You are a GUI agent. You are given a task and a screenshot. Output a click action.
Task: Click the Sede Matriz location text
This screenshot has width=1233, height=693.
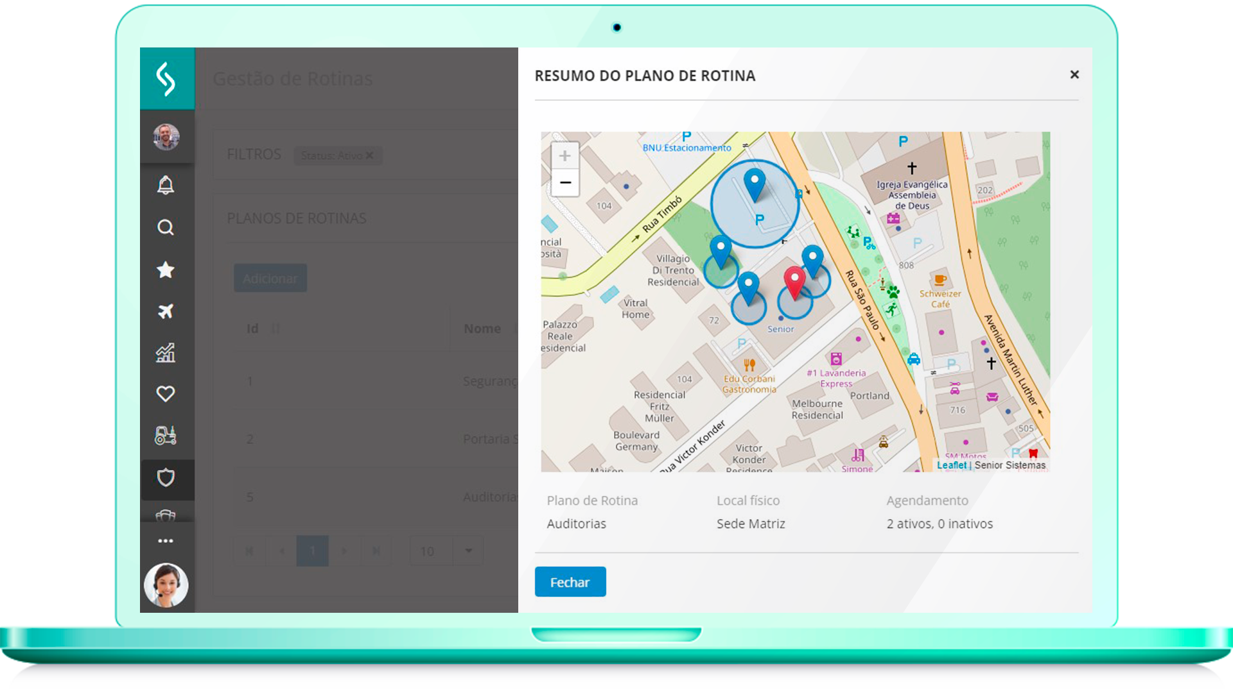coord(751,524)
